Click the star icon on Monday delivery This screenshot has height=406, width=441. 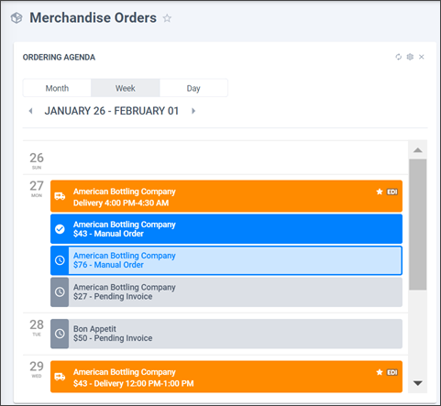point(380,192)
